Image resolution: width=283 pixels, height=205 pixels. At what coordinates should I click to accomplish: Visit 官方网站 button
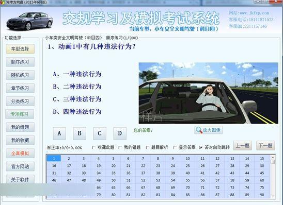click(20, 166)
